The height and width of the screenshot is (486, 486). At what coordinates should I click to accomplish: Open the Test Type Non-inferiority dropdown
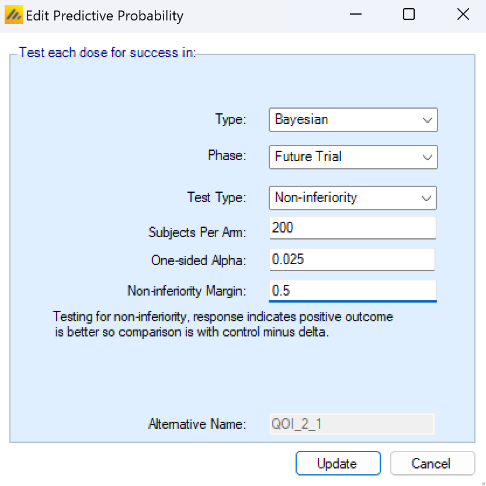[x=353, y=198]
